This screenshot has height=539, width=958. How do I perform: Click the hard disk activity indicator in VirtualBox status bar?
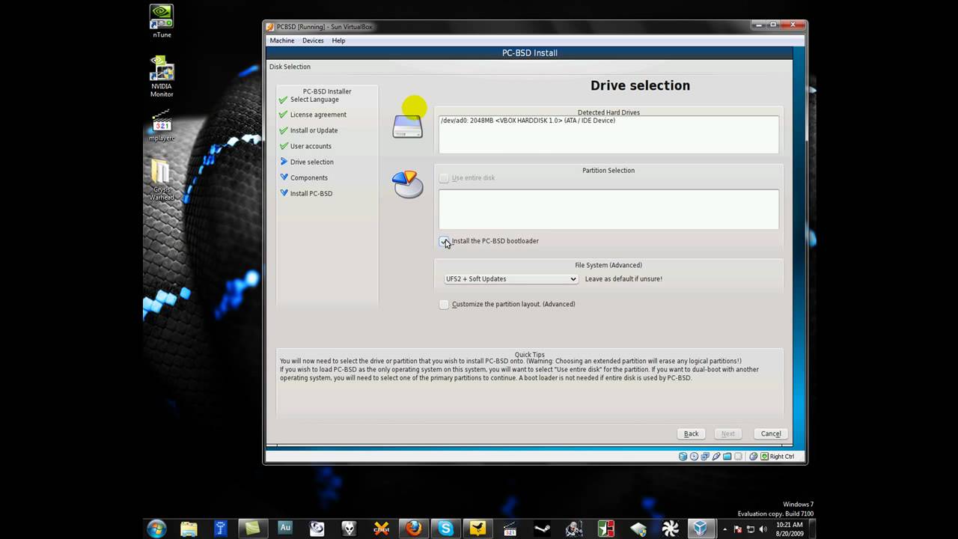tap(683, 456)
